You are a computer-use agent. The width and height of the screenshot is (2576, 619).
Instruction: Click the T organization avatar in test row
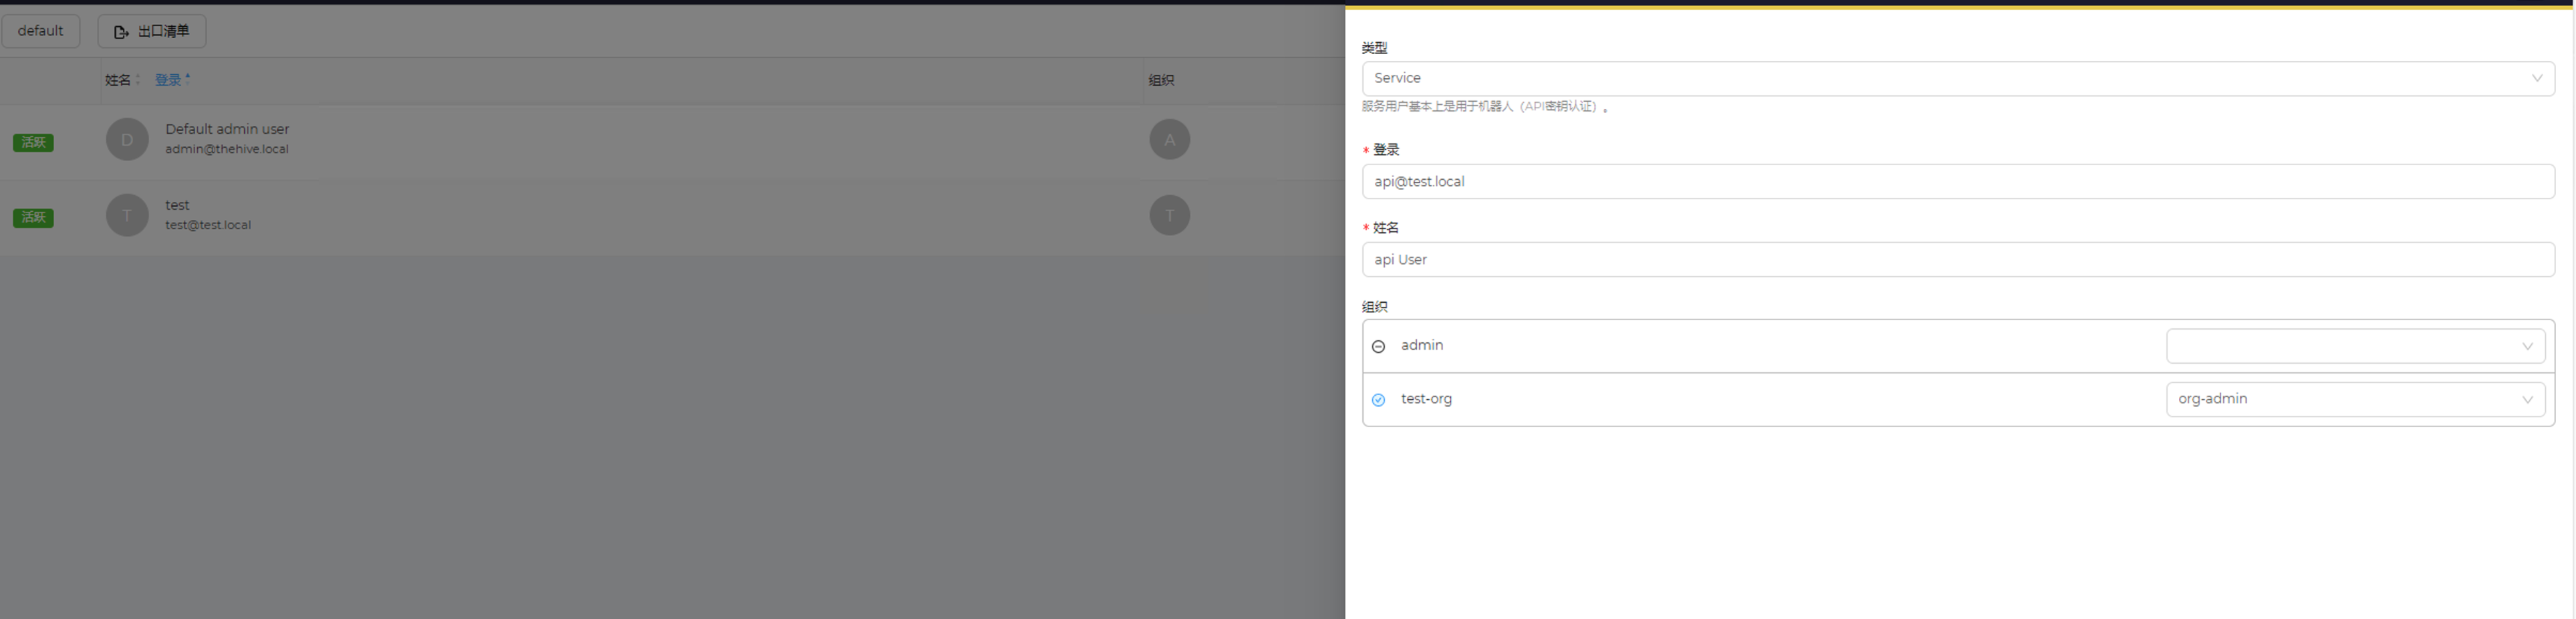[x=1169, y=216]
